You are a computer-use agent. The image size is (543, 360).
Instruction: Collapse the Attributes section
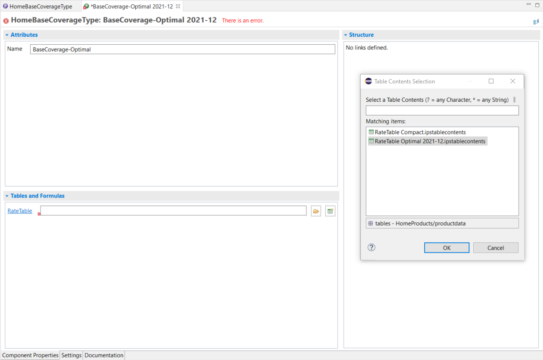pyautogui.click(x=7, y=35)
